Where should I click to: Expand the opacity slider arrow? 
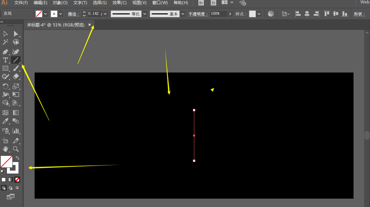click(230, 14)
